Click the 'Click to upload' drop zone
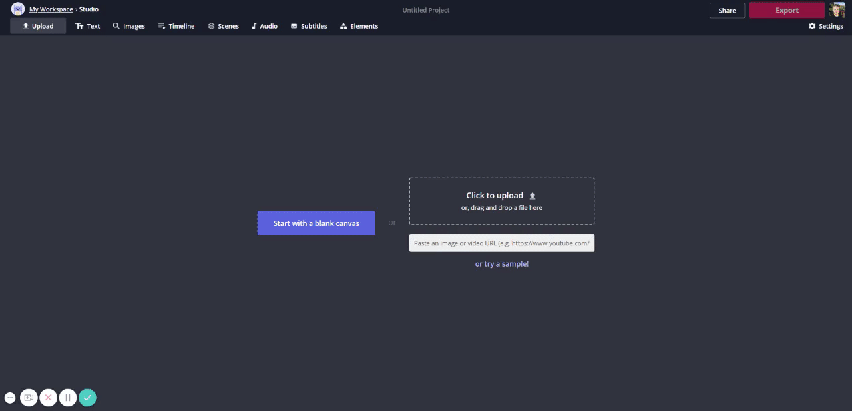852x411 pixels. pyautogui.click(x=501, y=201)
